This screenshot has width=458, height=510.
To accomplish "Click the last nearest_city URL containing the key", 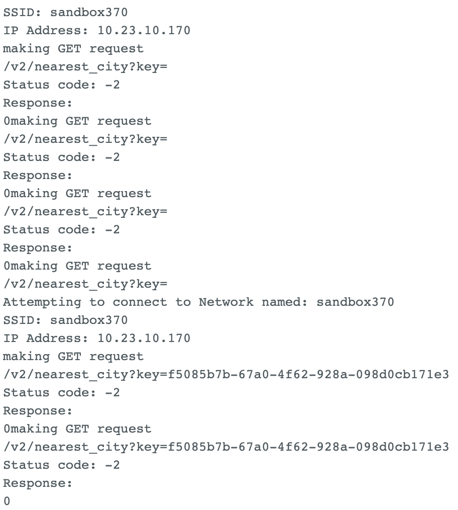I will coord(226,447).
